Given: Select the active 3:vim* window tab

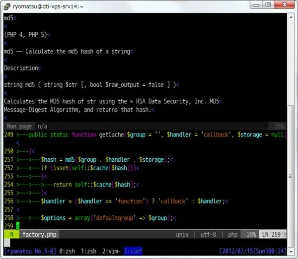Looking at the screenshot, I should pyautogui.click(x=133, y=251).
